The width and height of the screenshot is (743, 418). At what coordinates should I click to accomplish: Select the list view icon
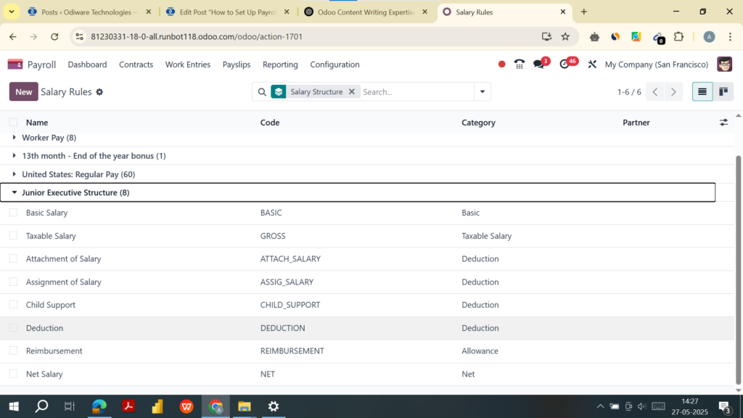point(701,91)
